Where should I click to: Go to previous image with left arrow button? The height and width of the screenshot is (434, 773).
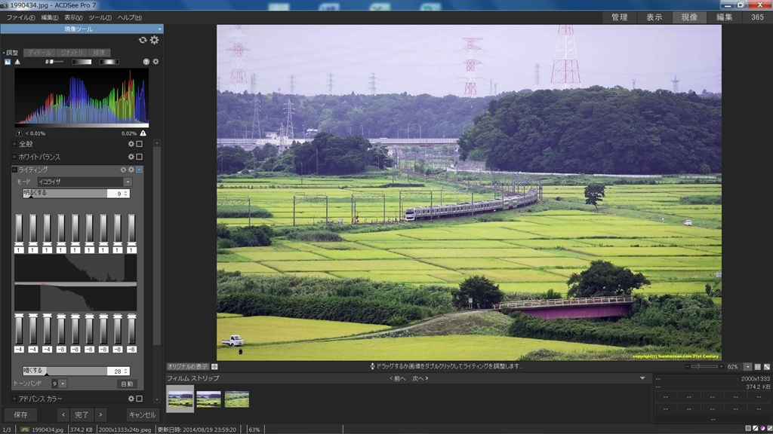(63, 415)
